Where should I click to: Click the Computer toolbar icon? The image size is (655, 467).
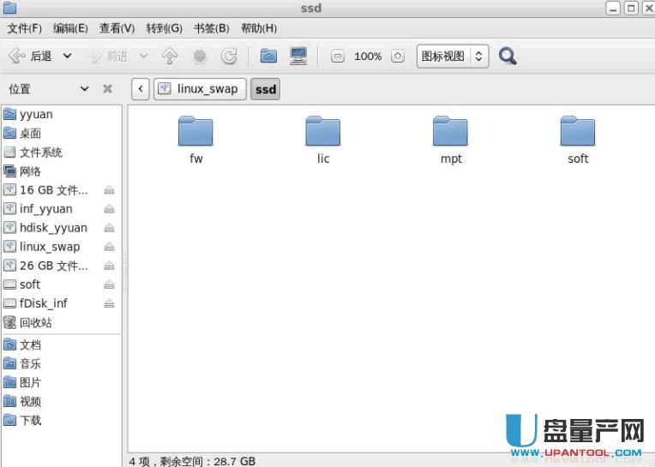[x=297, y=57]
